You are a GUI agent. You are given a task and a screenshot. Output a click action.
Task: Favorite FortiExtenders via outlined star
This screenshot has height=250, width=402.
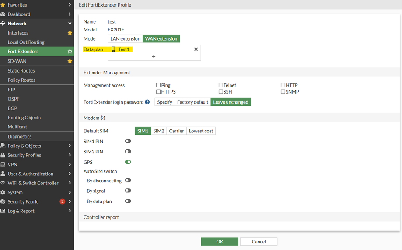pyautogui.click(x=70, y=52)
